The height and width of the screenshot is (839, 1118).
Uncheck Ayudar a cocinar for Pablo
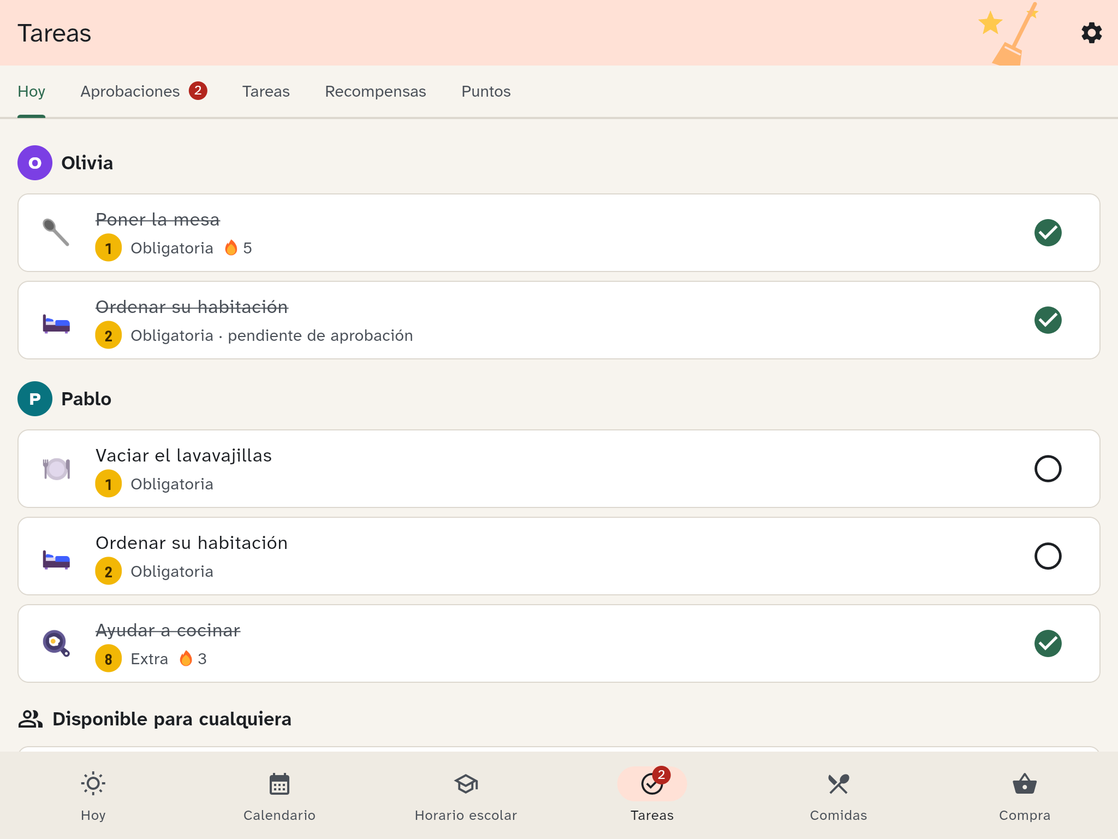coord(1048,643)
